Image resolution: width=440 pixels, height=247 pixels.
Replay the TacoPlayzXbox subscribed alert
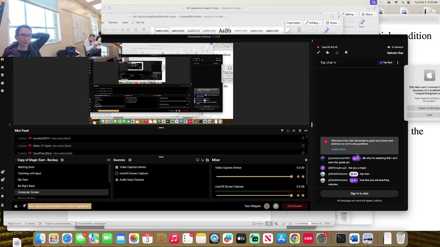(x=303, y=153)
